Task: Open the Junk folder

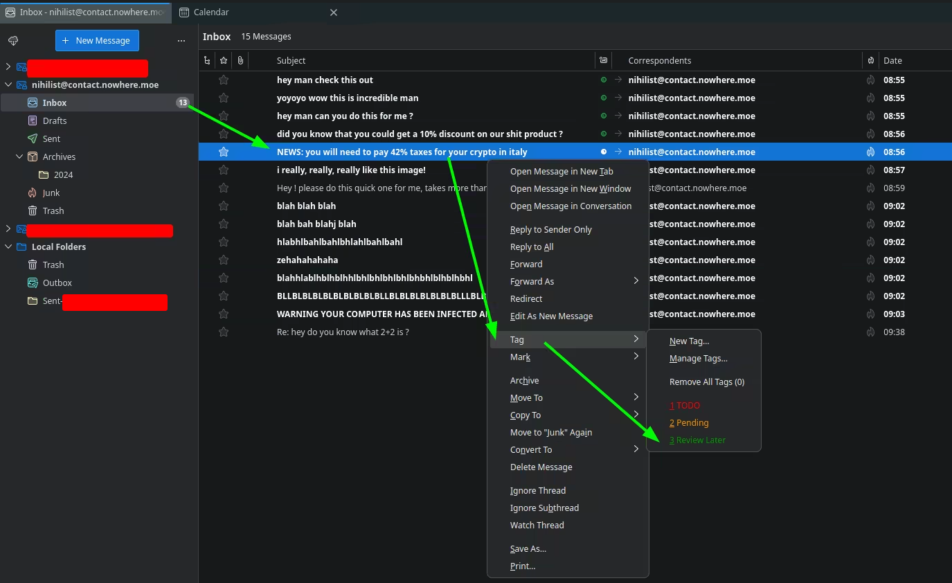Action: point(51,193)
